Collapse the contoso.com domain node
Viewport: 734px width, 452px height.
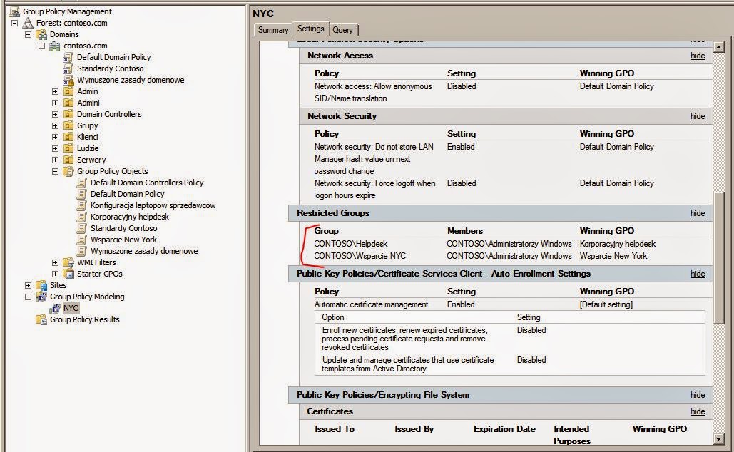tap(41, 46)
